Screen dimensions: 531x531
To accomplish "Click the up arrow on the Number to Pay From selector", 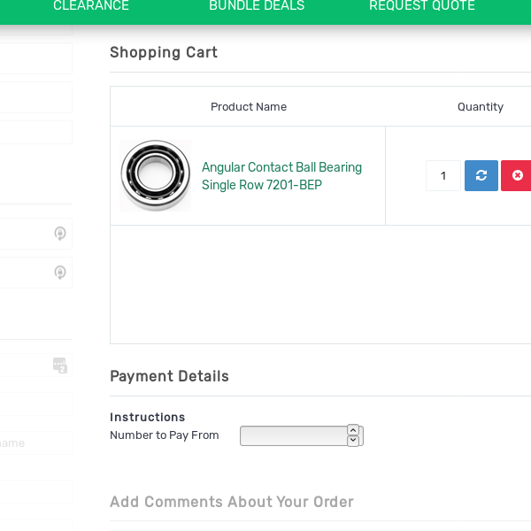I will [353, 429].
